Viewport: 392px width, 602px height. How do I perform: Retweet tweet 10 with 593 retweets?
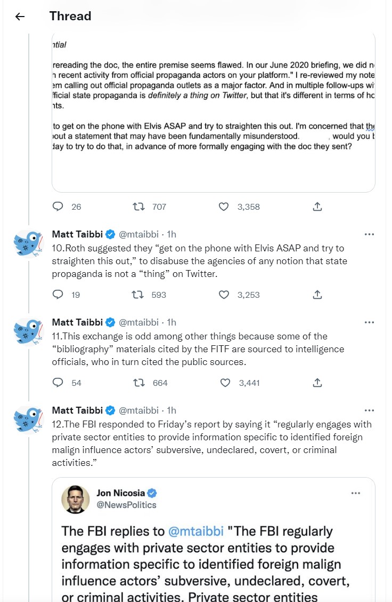[137, 295]
